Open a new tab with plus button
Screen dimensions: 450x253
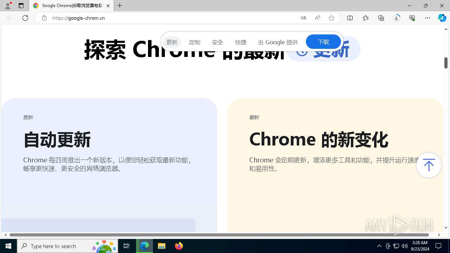point(120,6)
